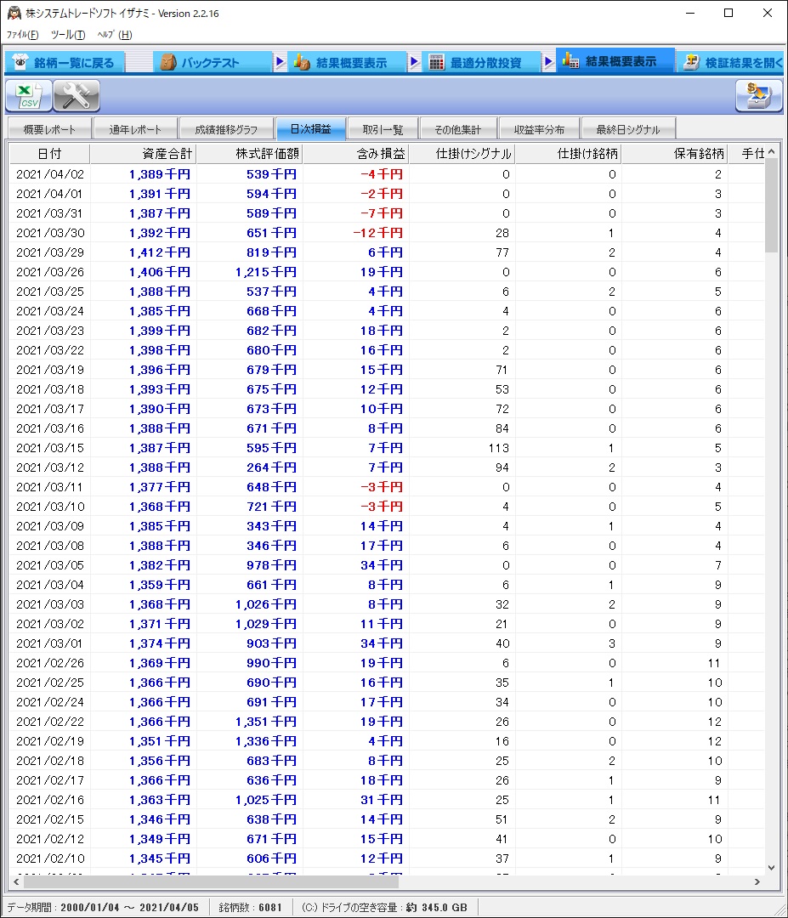Open the 収益率分布 tab

coord(539,129)
